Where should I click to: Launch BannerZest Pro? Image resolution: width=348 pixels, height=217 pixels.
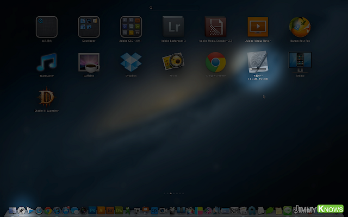(x=300, y=27)
